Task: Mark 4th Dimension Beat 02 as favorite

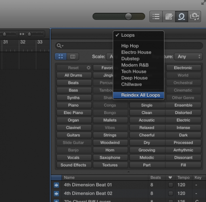Action: (x=171, y=193)
